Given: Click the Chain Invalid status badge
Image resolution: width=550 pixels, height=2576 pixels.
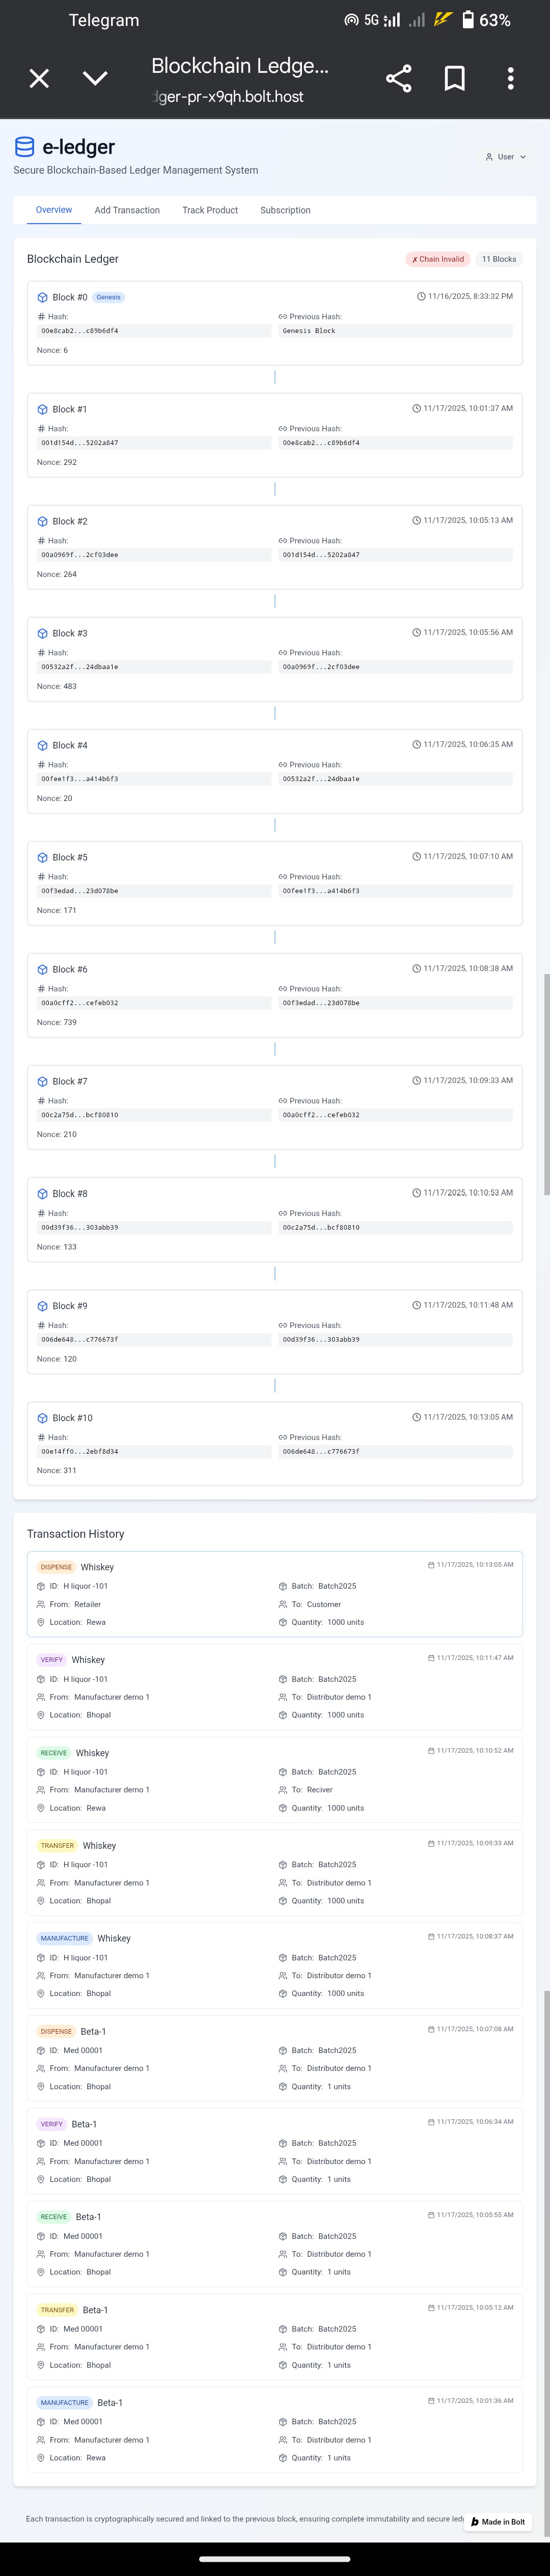Looking at the screenshot, I should [x=438, y=259].
